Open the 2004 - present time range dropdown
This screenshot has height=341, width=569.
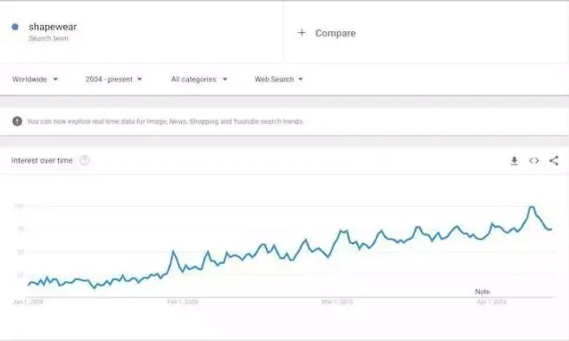tap(113, 79)
